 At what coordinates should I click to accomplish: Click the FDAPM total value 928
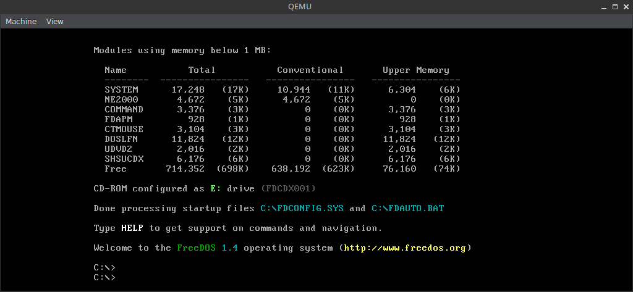click(x=197, y=119)
